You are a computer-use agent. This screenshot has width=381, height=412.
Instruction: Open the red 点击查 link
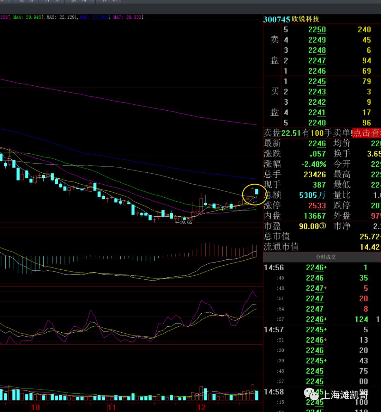[367, 133]
